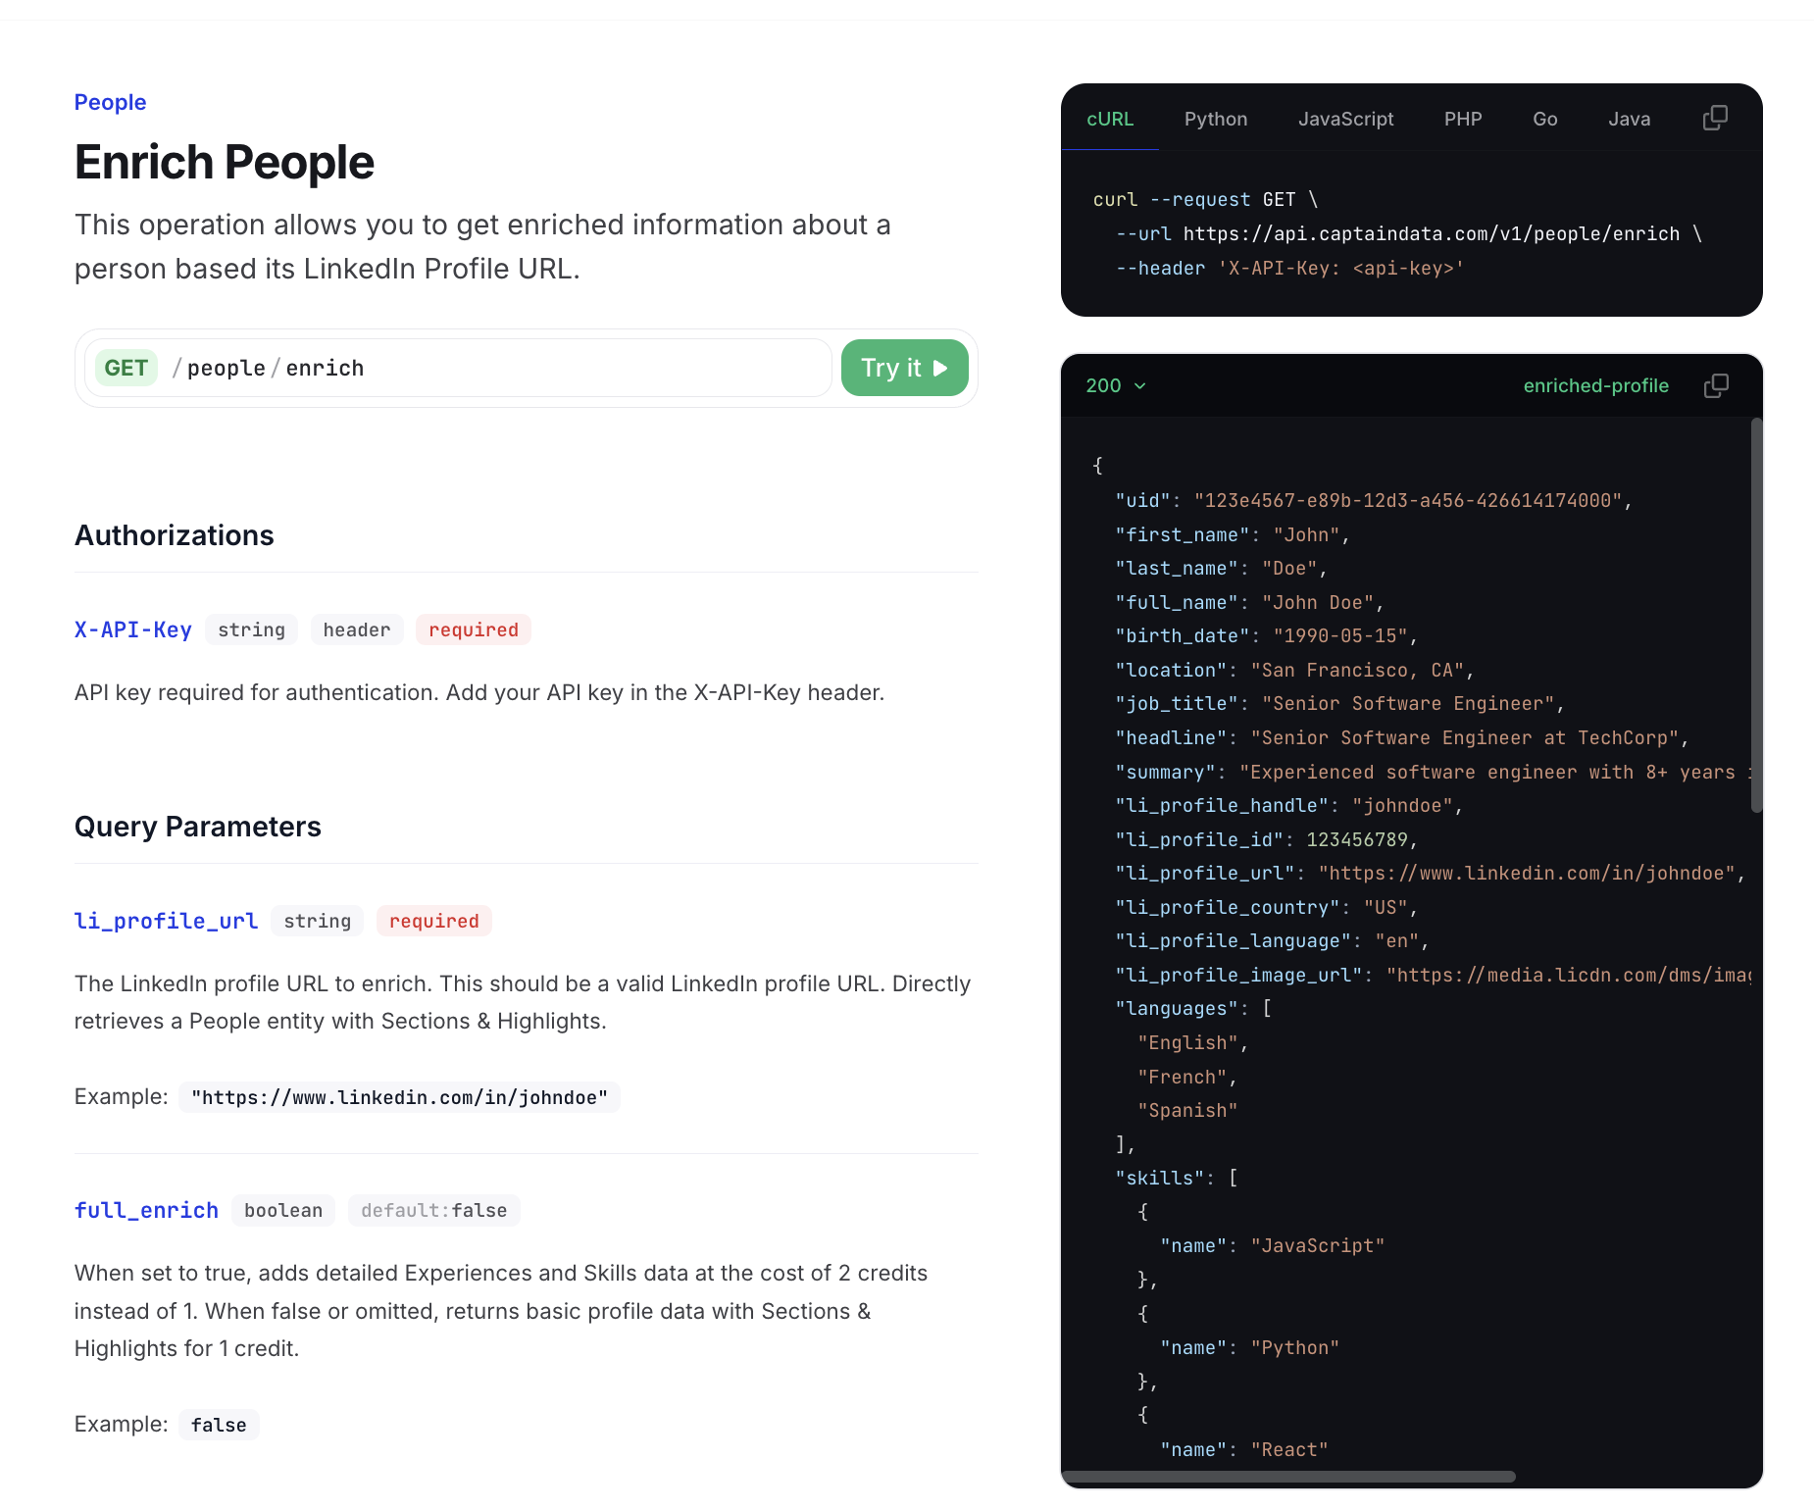Click the Try it play button
This screenshot has width=1814, height=1510.
[904, 368]
